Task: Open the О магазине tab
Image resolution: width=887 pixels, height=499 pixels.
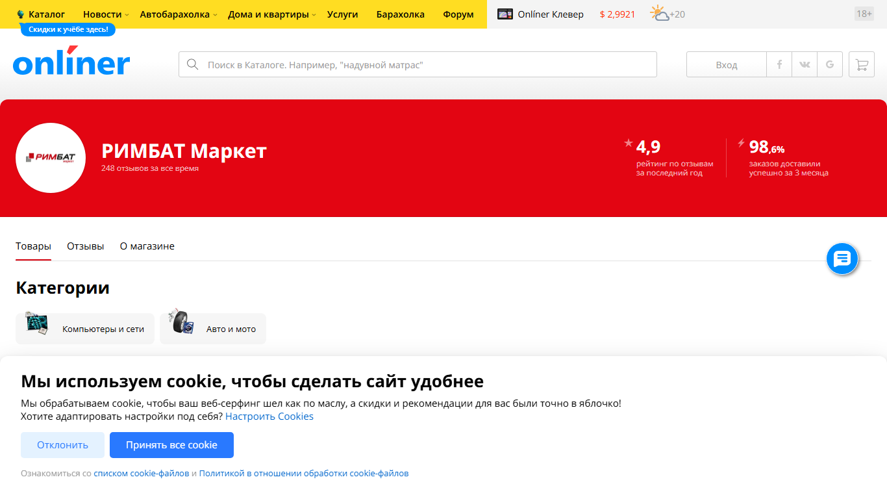Action: 147,246
